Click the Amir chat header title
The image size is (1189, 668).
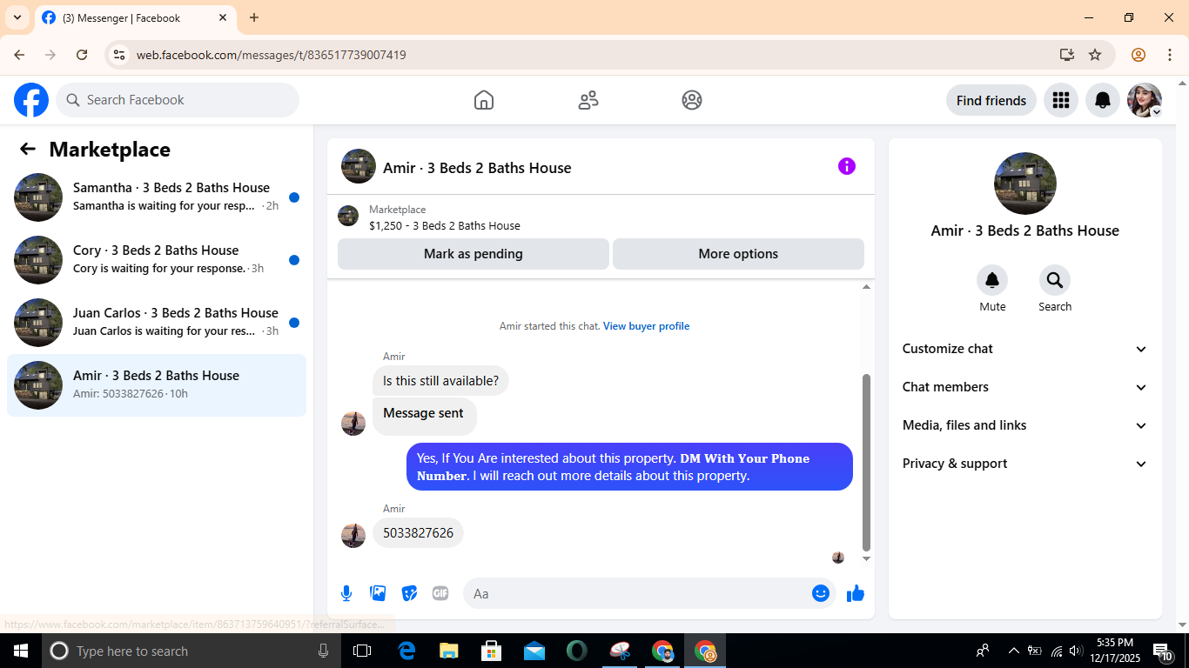(x=477, y=168)
